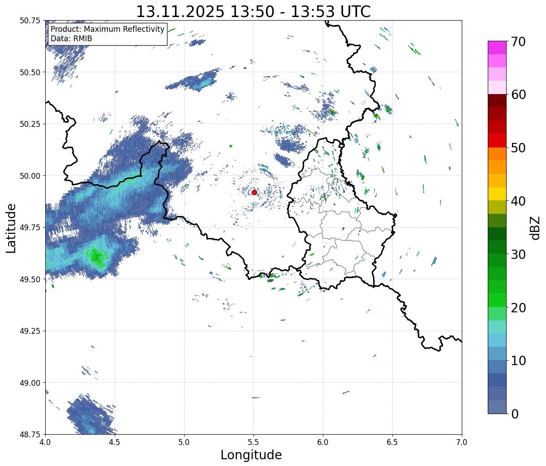Click longitude tick label 7.0

(x=462, y=442)
